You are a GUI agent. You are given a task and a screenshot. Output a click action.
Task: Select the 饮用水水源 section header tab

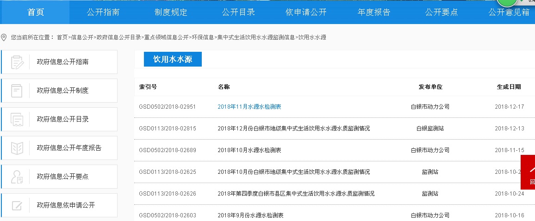click(x=173, y=60)
